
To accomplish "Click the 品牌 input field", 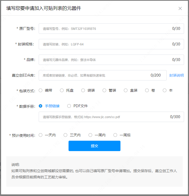I will 104,60.
